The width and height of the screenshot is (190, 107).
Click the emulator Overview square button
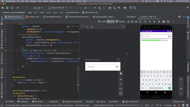point(159,22)
